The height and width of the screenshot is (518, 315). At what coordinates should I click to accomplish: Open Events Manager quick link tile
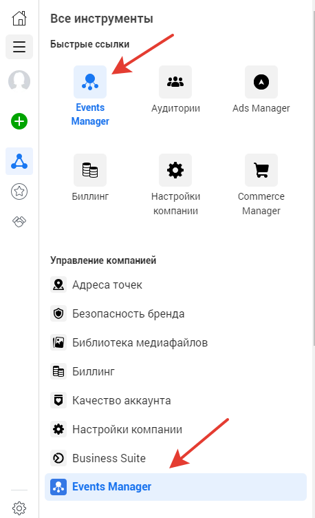pos(90,96)
